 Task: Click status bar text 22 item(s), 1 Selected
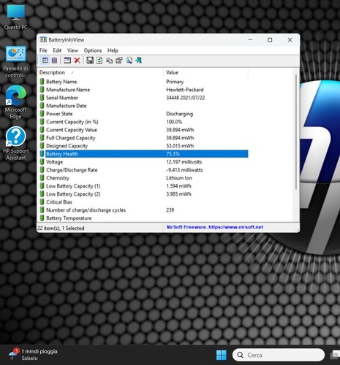(x=61, y=228)
